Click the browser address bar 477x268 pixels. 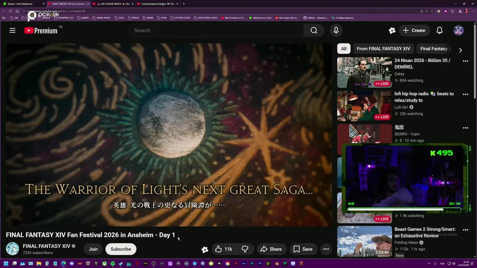click(x=220, y=11)
